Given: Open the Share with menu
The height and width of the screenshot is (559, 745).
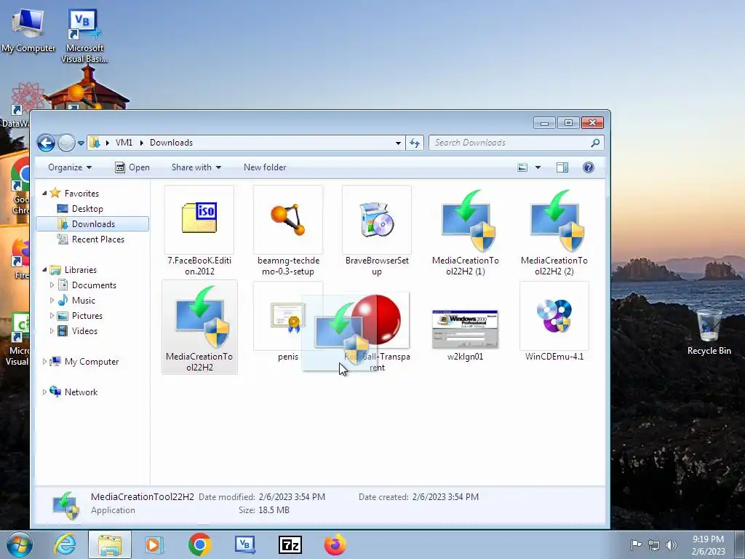Looking at the screenshot, I should (196, 167).
